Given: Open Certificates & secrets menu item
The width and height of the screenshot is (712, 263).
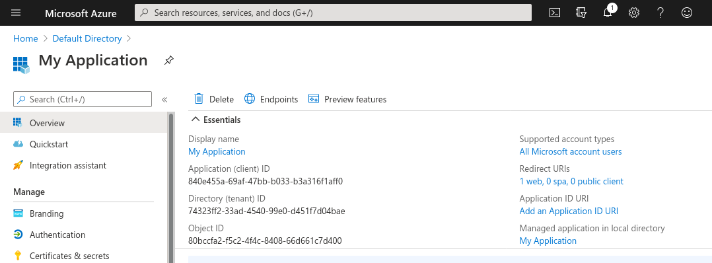Looking at the screenshot, I should pos(84,255).
